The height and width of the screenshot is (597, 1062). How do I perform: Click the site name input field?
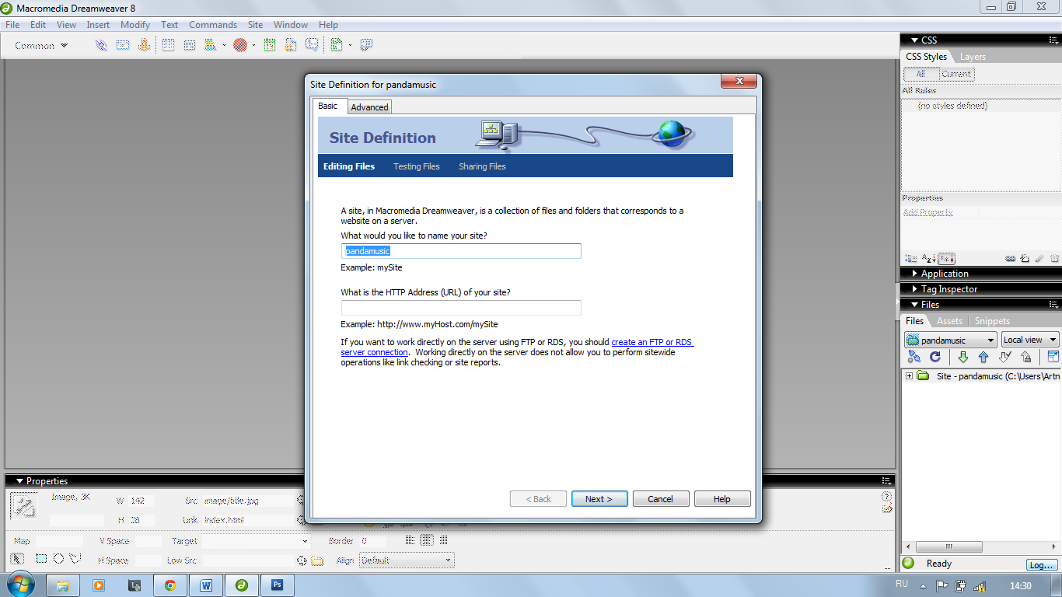point(461,251)
